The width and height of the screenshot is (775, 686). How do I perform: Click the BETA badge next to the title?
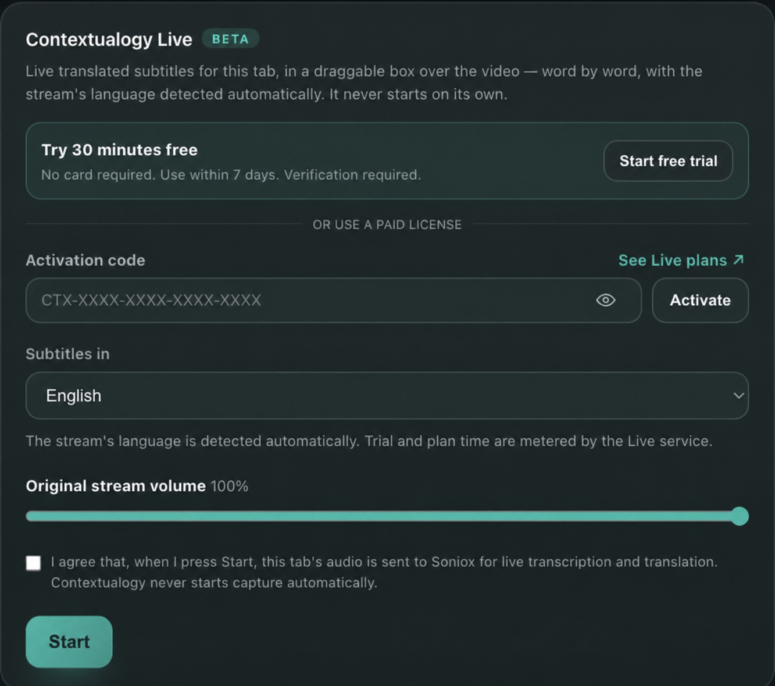pyautogui.click(x=230, y=39)
